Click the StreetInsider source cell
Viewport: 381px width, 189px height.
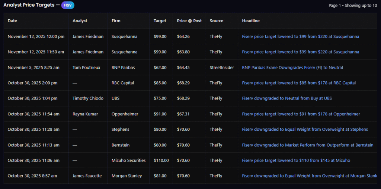click(x=222, y=68)
